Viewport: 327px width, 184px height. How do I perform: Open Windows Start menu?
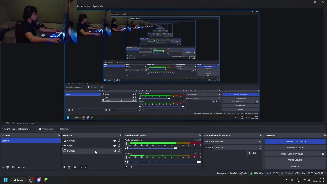coord(5,180)
